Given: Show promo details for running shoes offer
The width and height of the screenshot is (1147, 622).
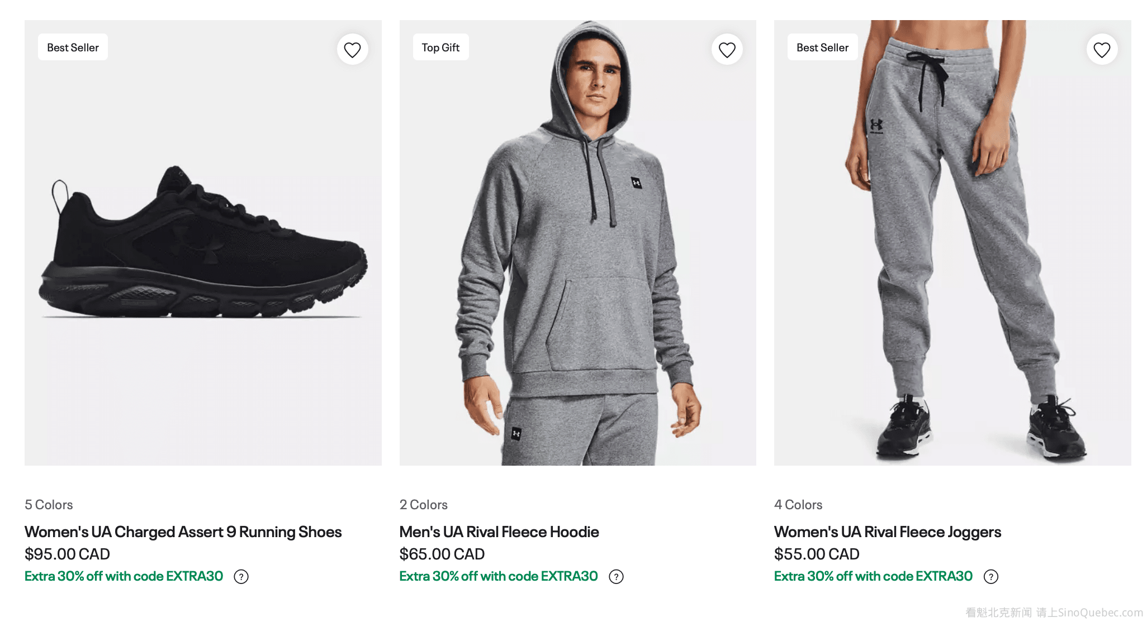Looking at the screenshot, I should (x=241, y=577).
